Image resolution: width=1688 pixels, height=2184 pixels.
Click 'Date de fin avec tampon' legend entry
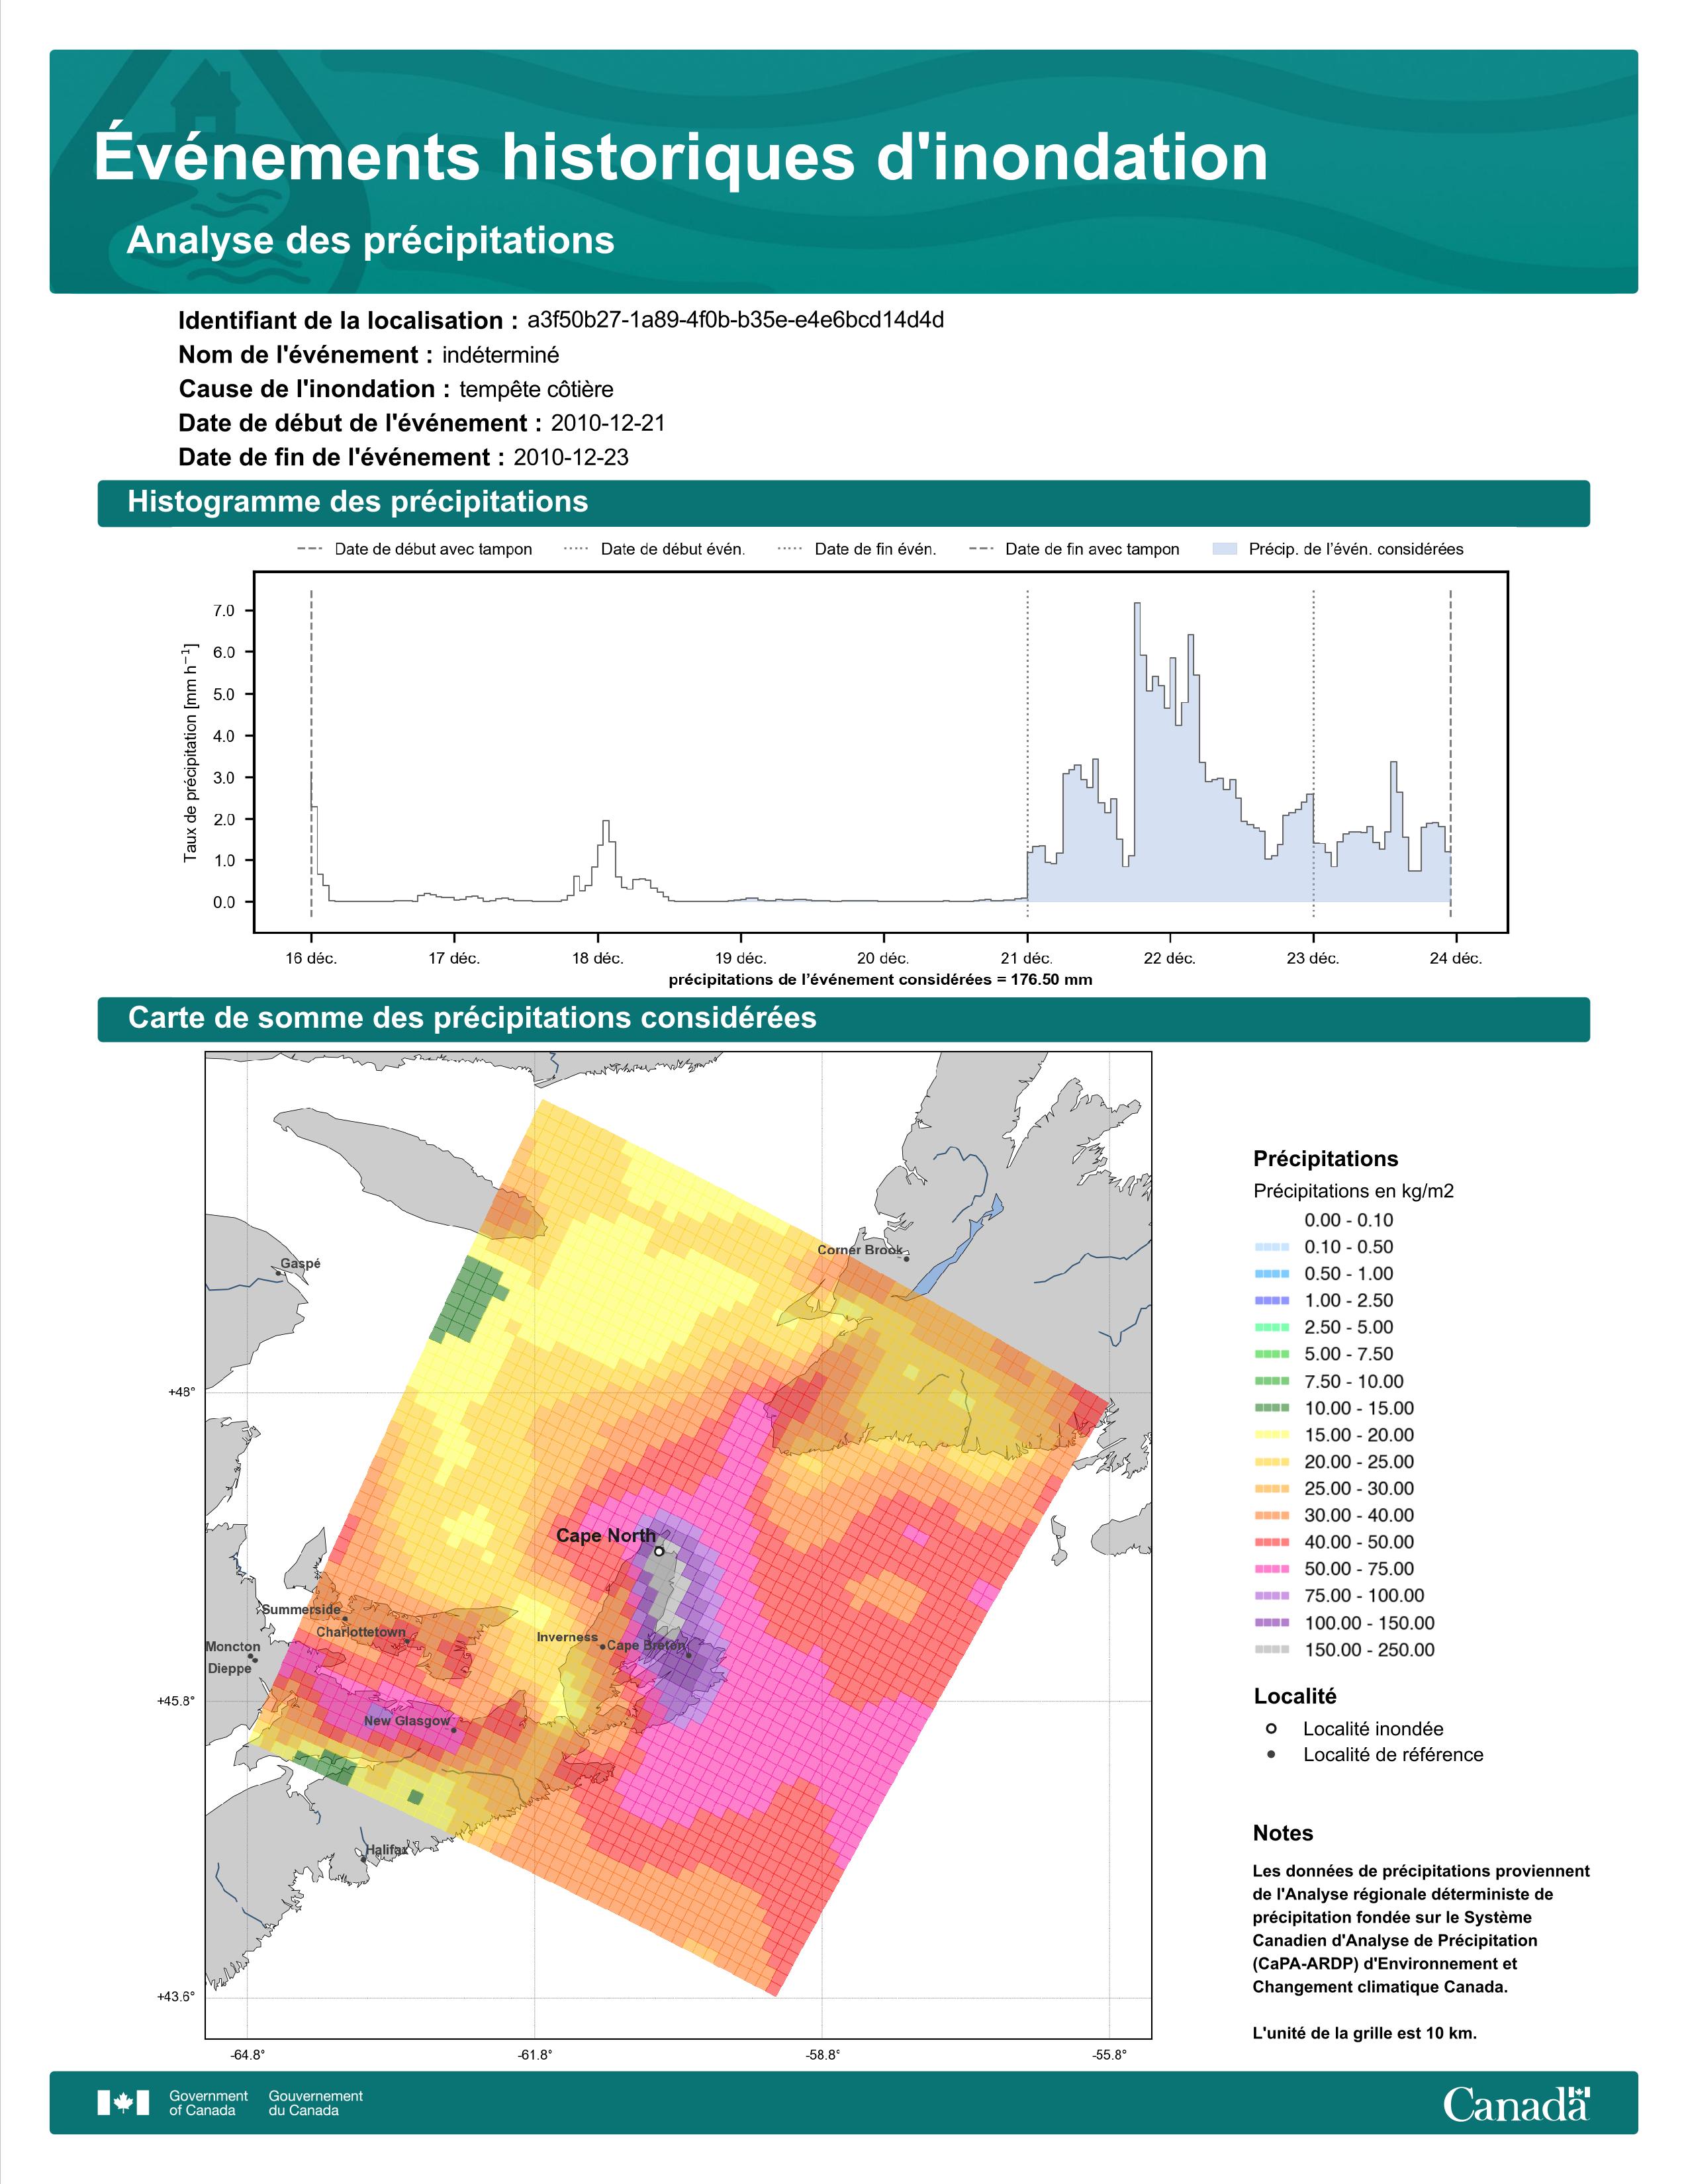[x=1075, y=549]
